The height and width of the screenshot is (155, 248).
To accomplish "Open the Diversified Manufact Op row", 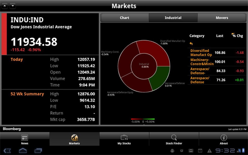I will (x=217, y=53).
